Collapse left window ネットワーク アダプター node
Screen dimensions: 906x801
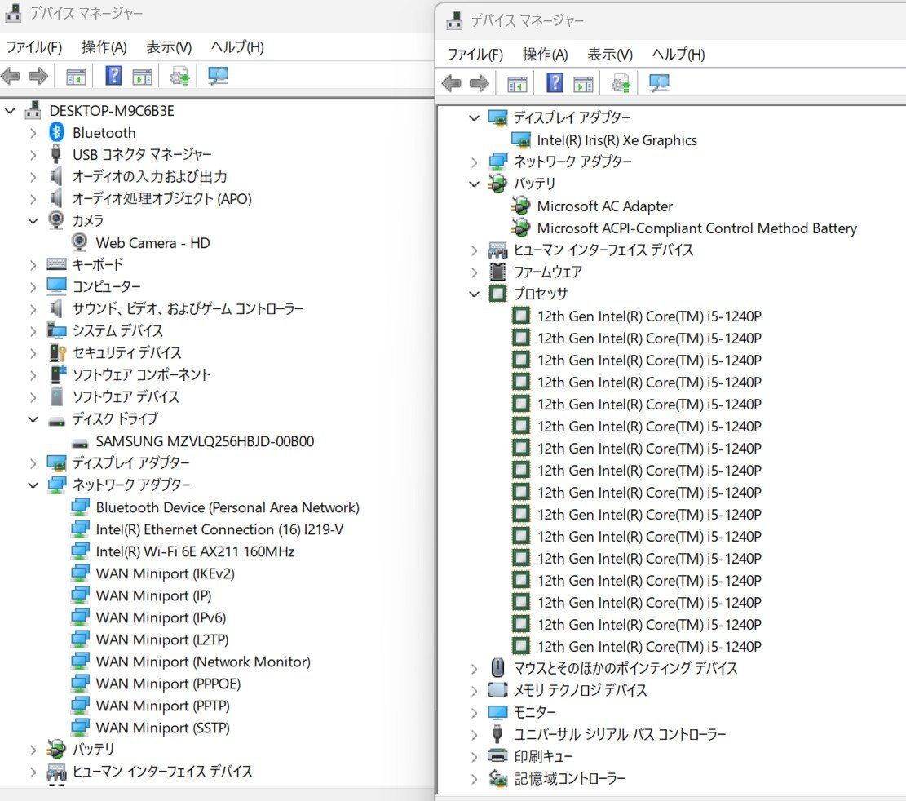(33, 485)
